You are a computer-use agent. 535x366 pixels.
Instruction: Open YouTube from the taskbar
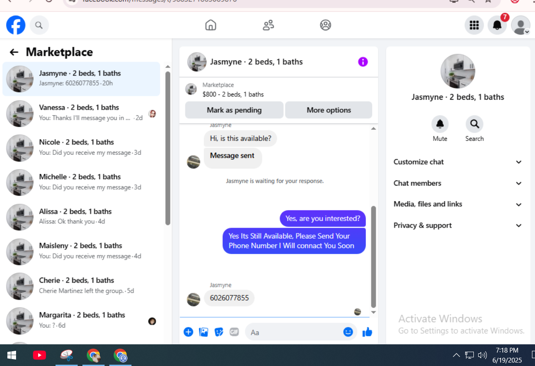point(39,355)
